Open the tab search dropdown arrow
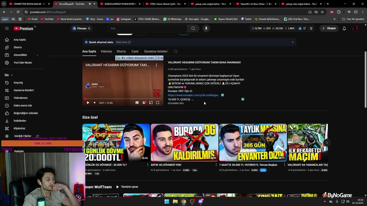This screenshot has width=367, height=206. pyautogui.click(x=4, y=4)
